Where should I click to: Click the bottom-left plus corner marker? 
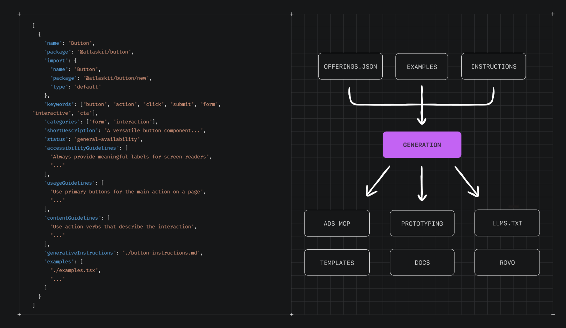(x=19, y=314)
